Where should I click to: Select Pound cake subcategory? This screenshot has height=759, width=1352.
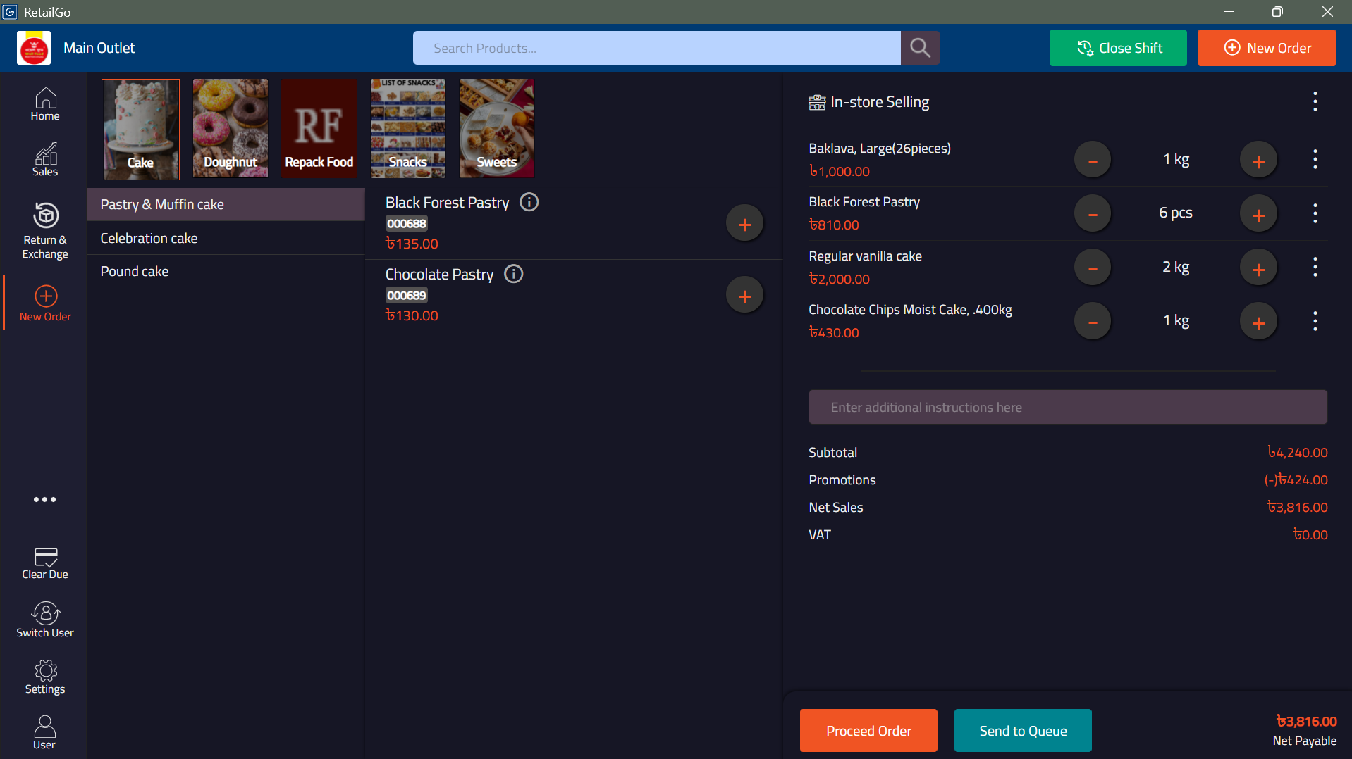[x=226, y=271]
